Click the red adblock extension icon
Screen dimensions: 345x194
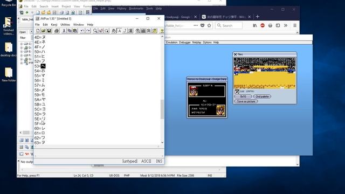263,25
